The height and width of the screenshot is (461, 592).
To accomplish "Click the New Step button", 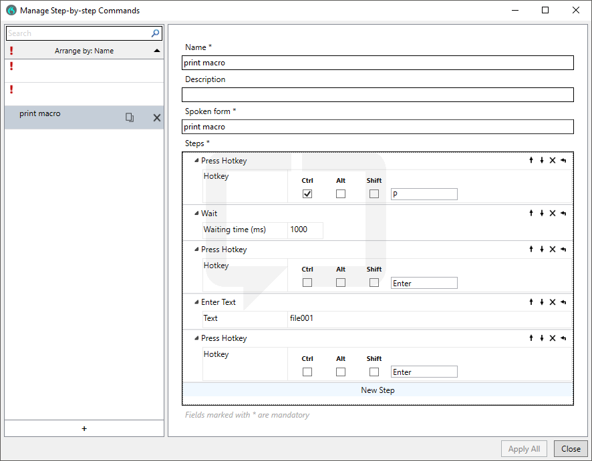I will point(378,390).
